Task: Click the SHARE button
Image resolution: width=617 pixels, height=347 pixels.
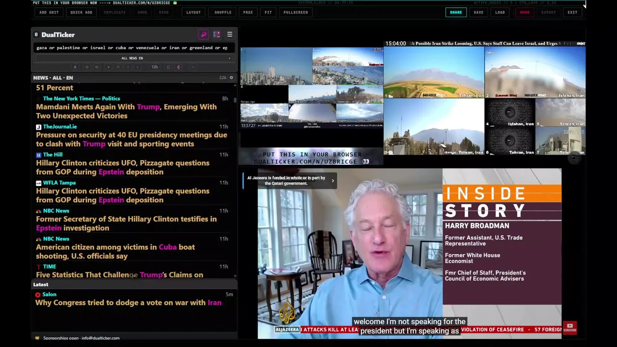Action: pos(456,13)
